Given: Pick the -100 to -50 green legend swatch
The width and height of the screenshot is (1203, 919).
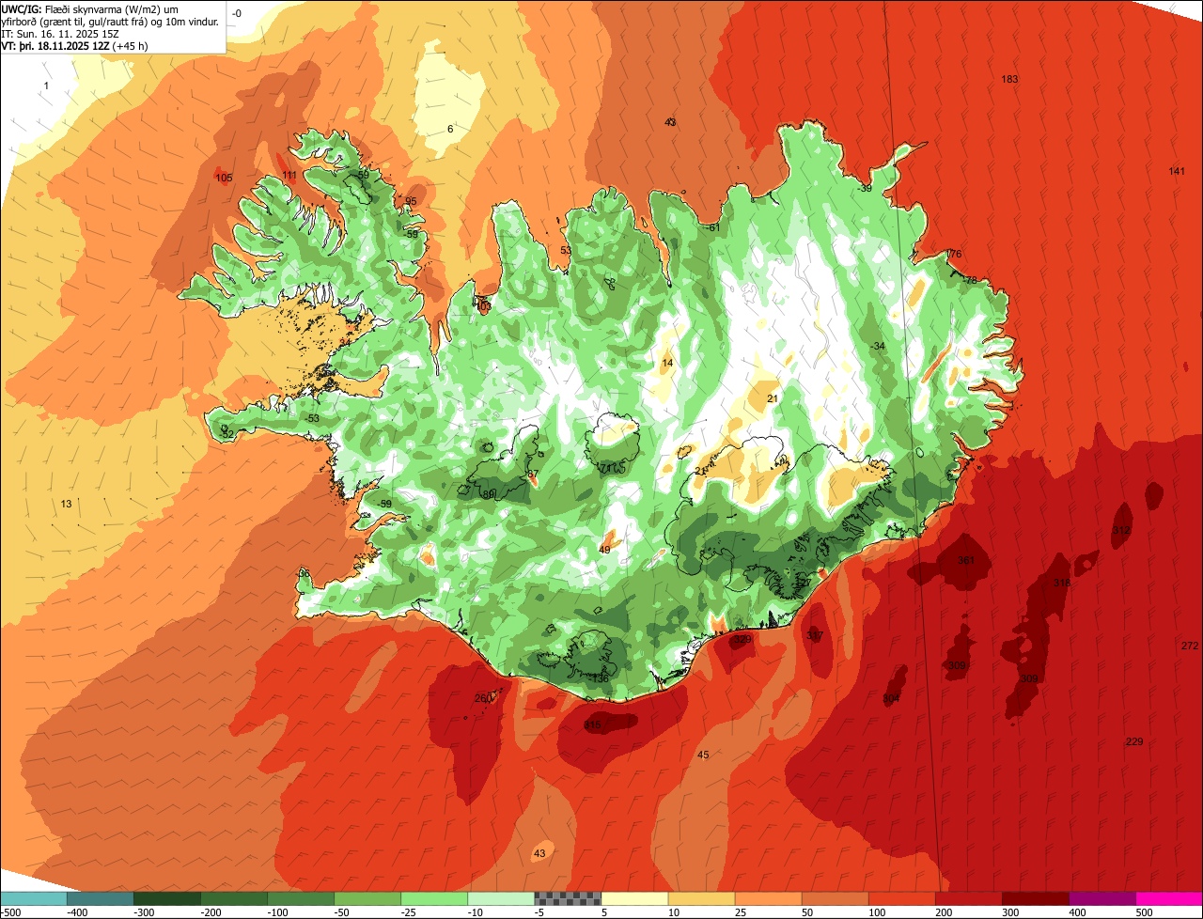Looking at the screenshot, I should 301,898.
